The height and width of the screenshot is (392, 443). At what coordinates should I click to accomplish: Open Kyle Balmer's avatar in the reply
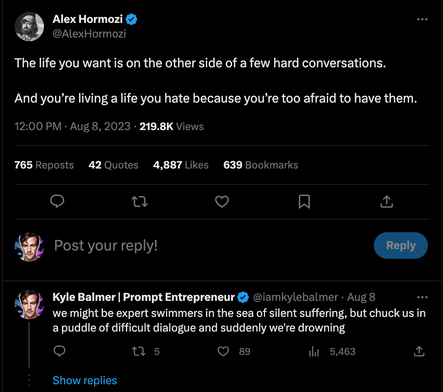[x=29, y=304]
